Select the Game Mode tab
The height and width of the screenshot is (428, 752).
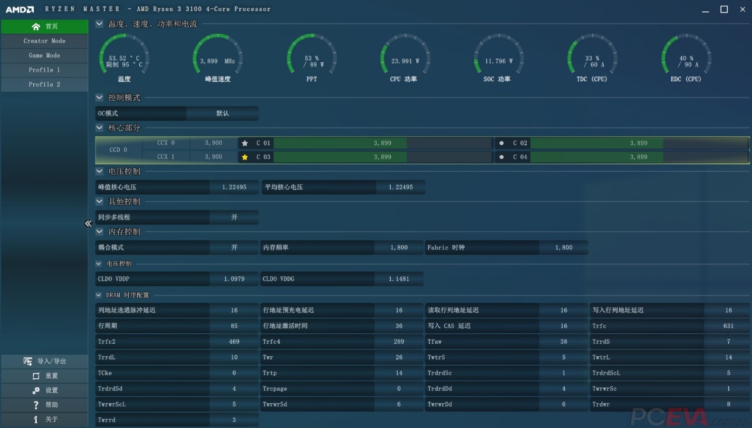44,56
